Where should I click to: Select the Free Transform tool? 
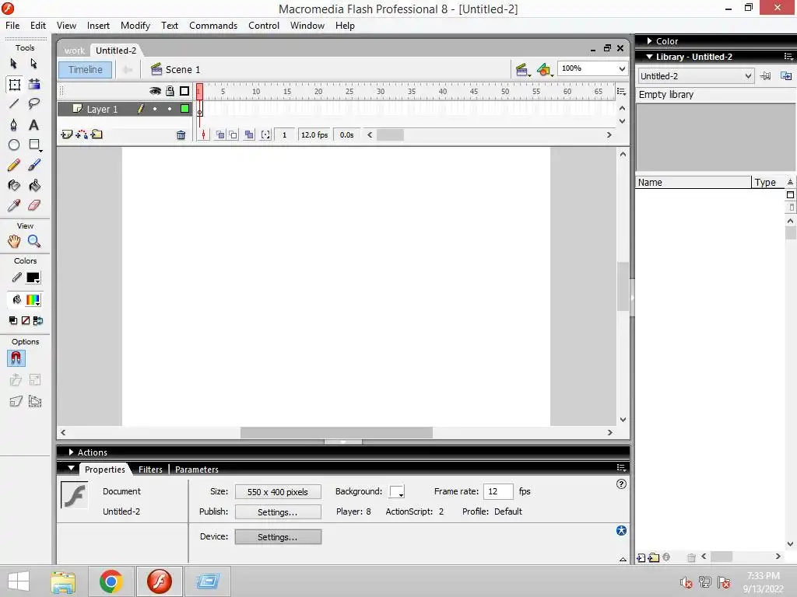(14, 84)
